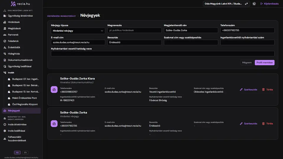Click the Megbízások sidebar icon
Screen dimensions: 283x159
(5, 28)
